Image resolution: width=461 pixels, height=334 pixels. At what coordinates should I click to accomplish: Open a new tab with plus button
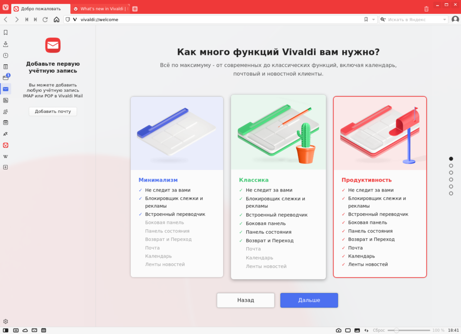pyautogui.click(x=135, y=9)
